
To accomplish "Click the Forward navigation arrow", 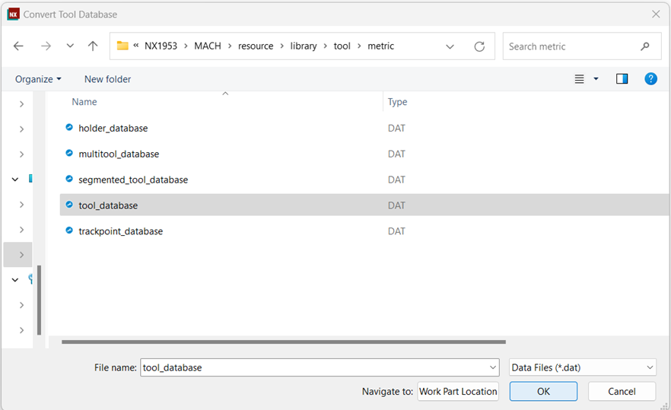I will point(46,46).
